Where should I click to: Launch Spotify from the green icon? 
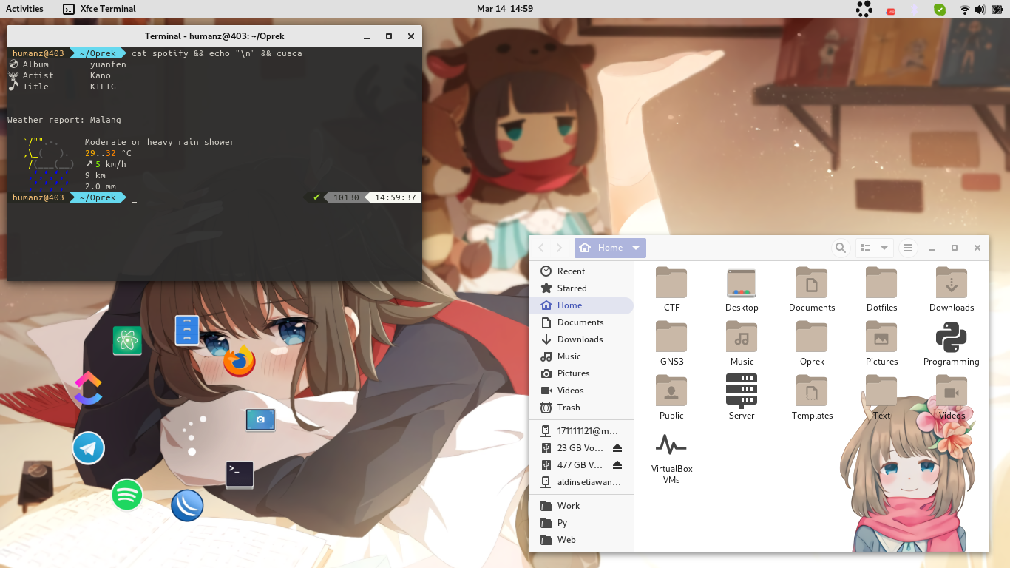tap(127, 495)
